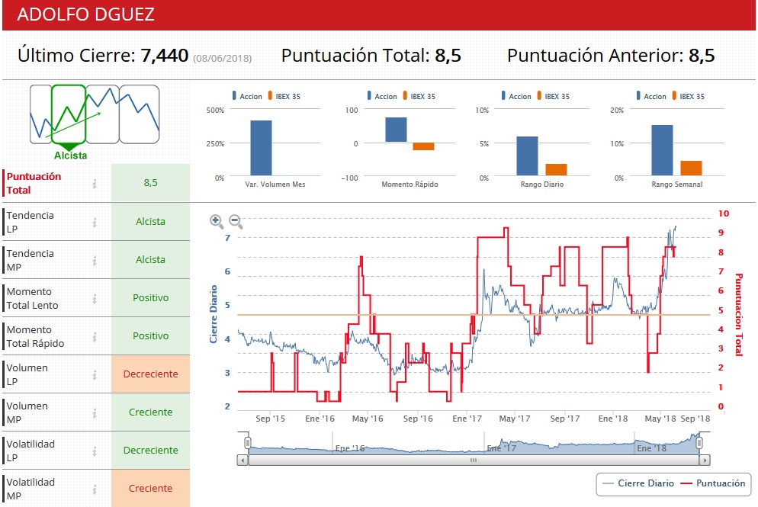Click the date (08/06/2018) text

click(223, 59)
